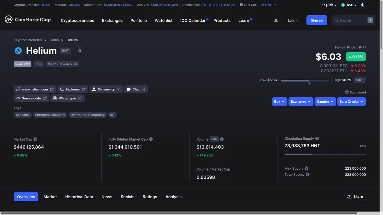Click the Log In button
The image size is (383, 215).
click(x=292, y=20)
